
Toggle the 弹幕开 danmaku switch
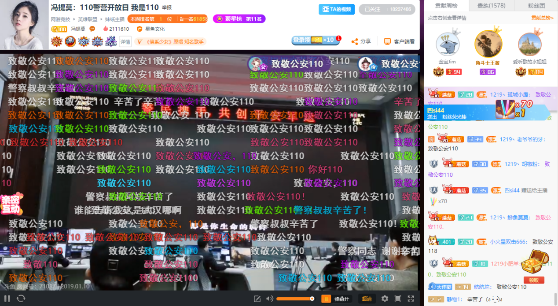click(337, 299)
